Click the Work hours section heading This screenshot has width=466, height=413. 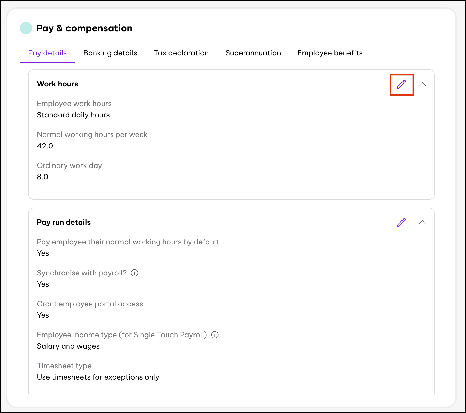[x=58, y=84]
